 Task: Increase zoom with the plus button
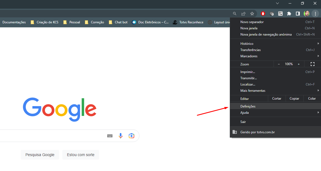click(x=299, y=64)
